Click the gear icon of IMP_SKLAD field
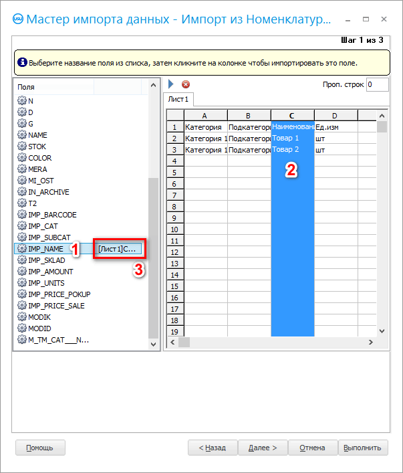The width and height of the screenshot is (403, 473). click(21, 260)
